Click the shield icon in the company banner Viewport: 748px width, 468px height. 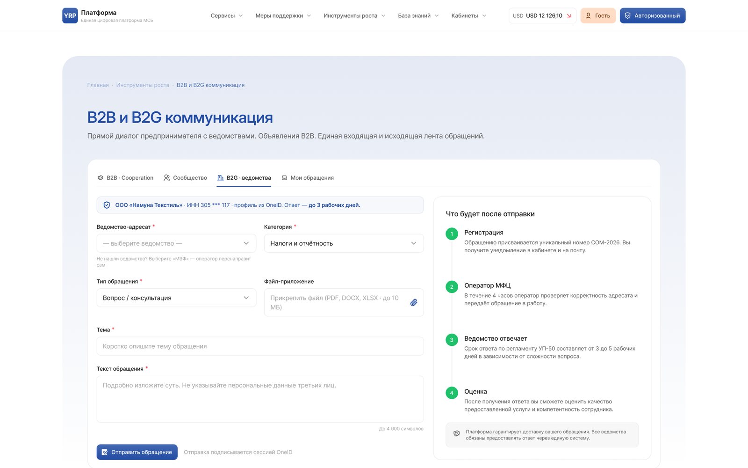tap(107, 205)
